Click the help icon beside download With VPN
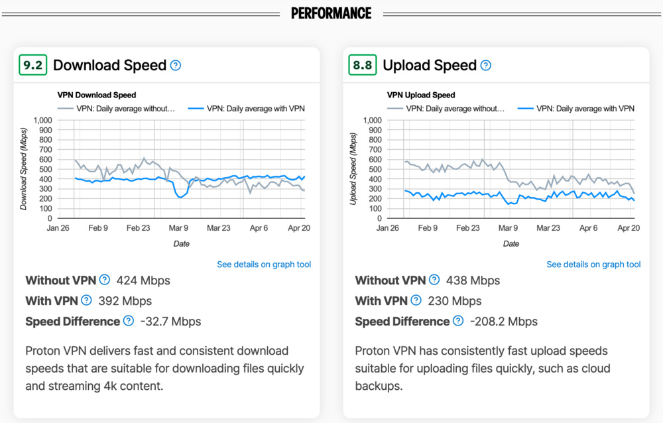 86,300
